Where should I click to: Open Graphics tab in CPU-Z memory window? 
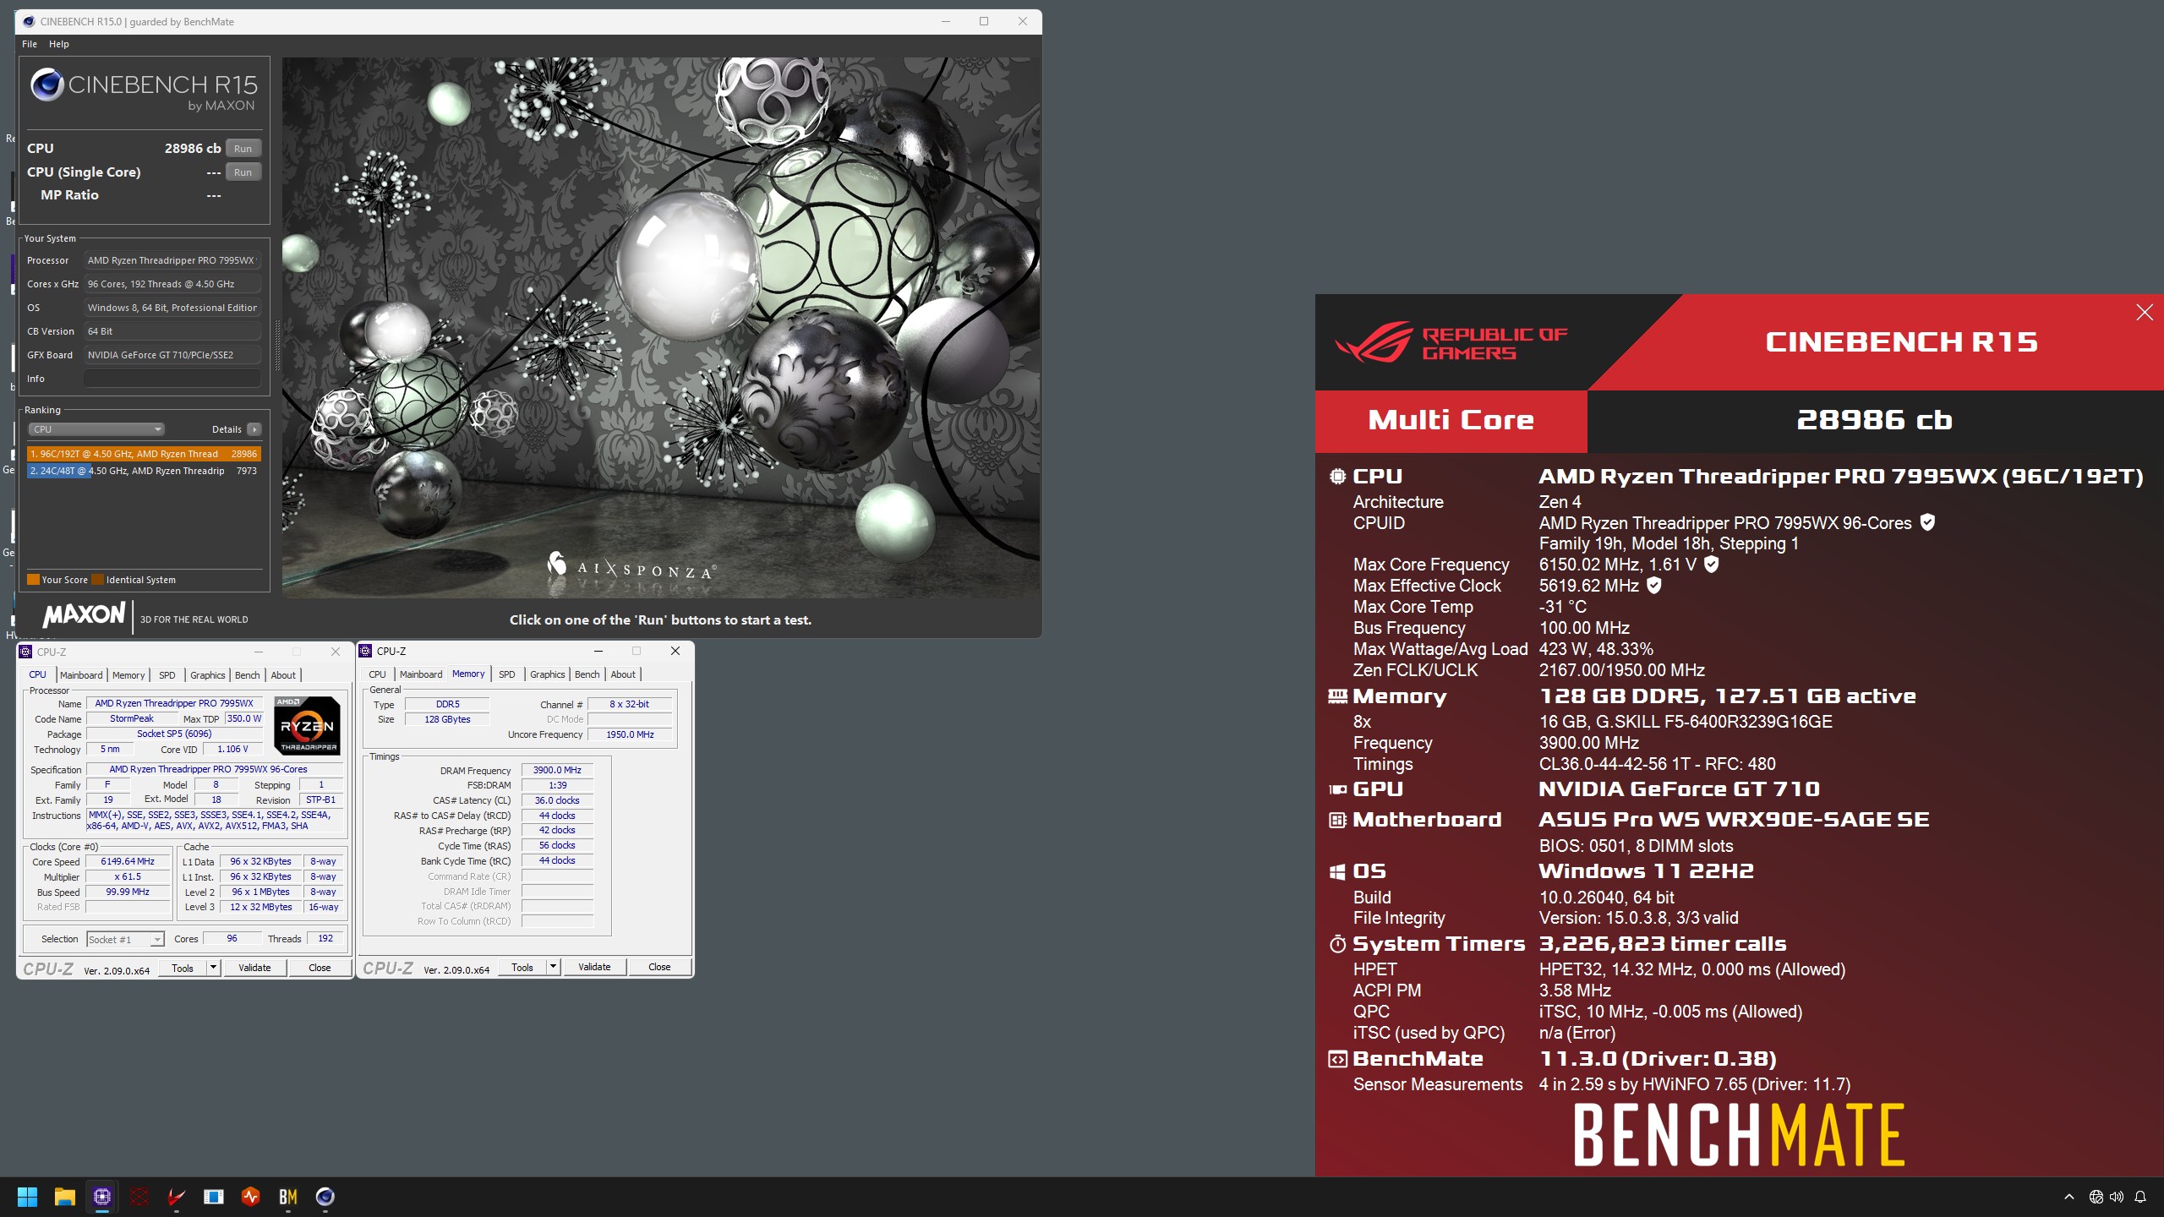[x=547, y=674]
